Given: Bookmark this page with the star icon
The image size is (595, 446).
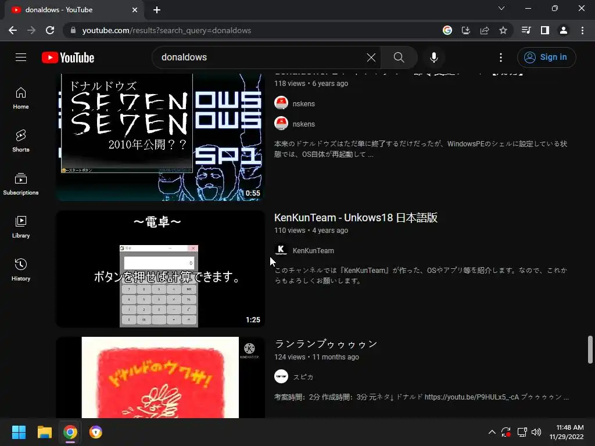Looking at the screenshot, I should pos(503,30).
